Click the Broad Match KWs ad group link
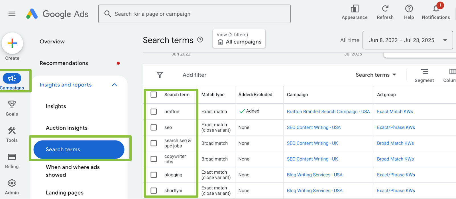Screen dimensions: 456x199 pyautogui.click(x=395, y=143)
